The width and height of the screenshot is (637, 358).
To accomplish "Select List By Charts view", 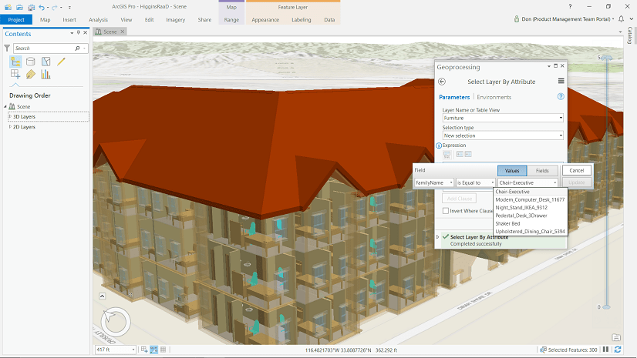I will (45, 74).
